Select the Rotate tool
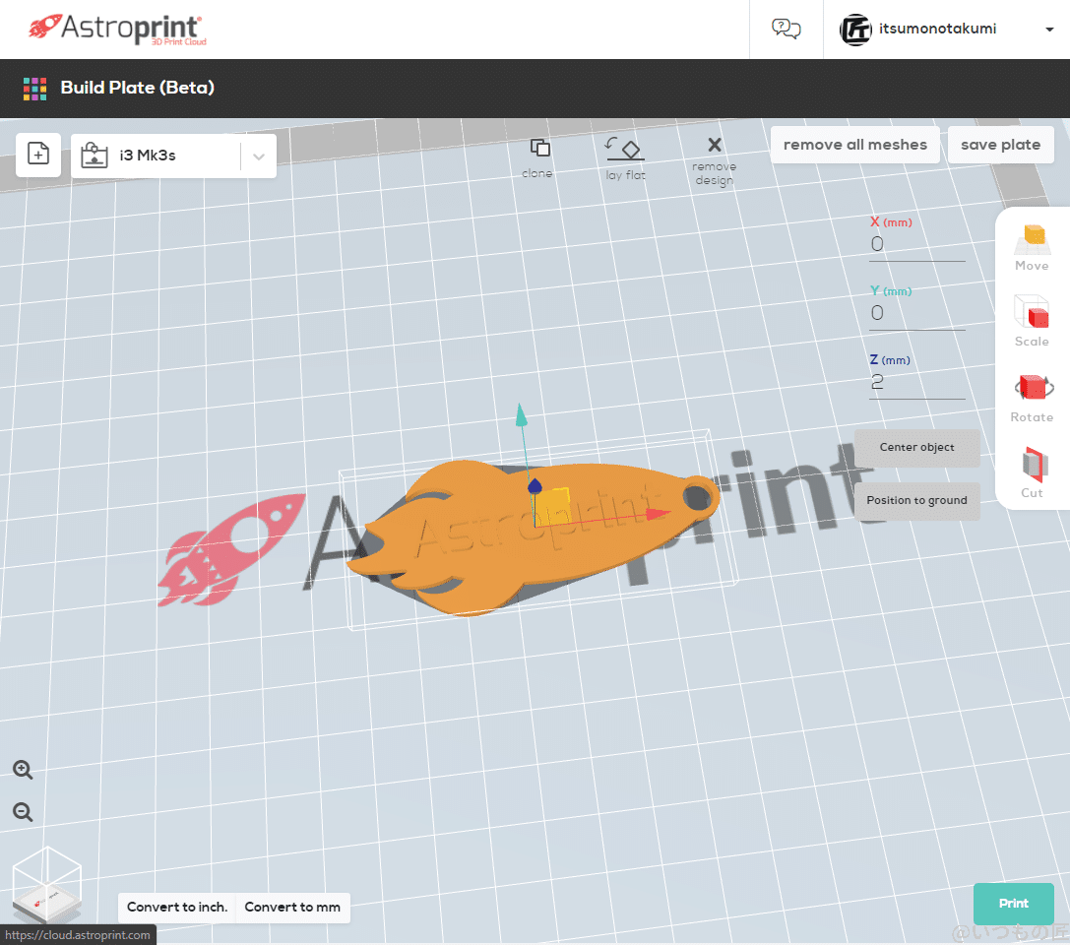The width and height of the screenshot is (1070, 945). tap(1032, 394)
